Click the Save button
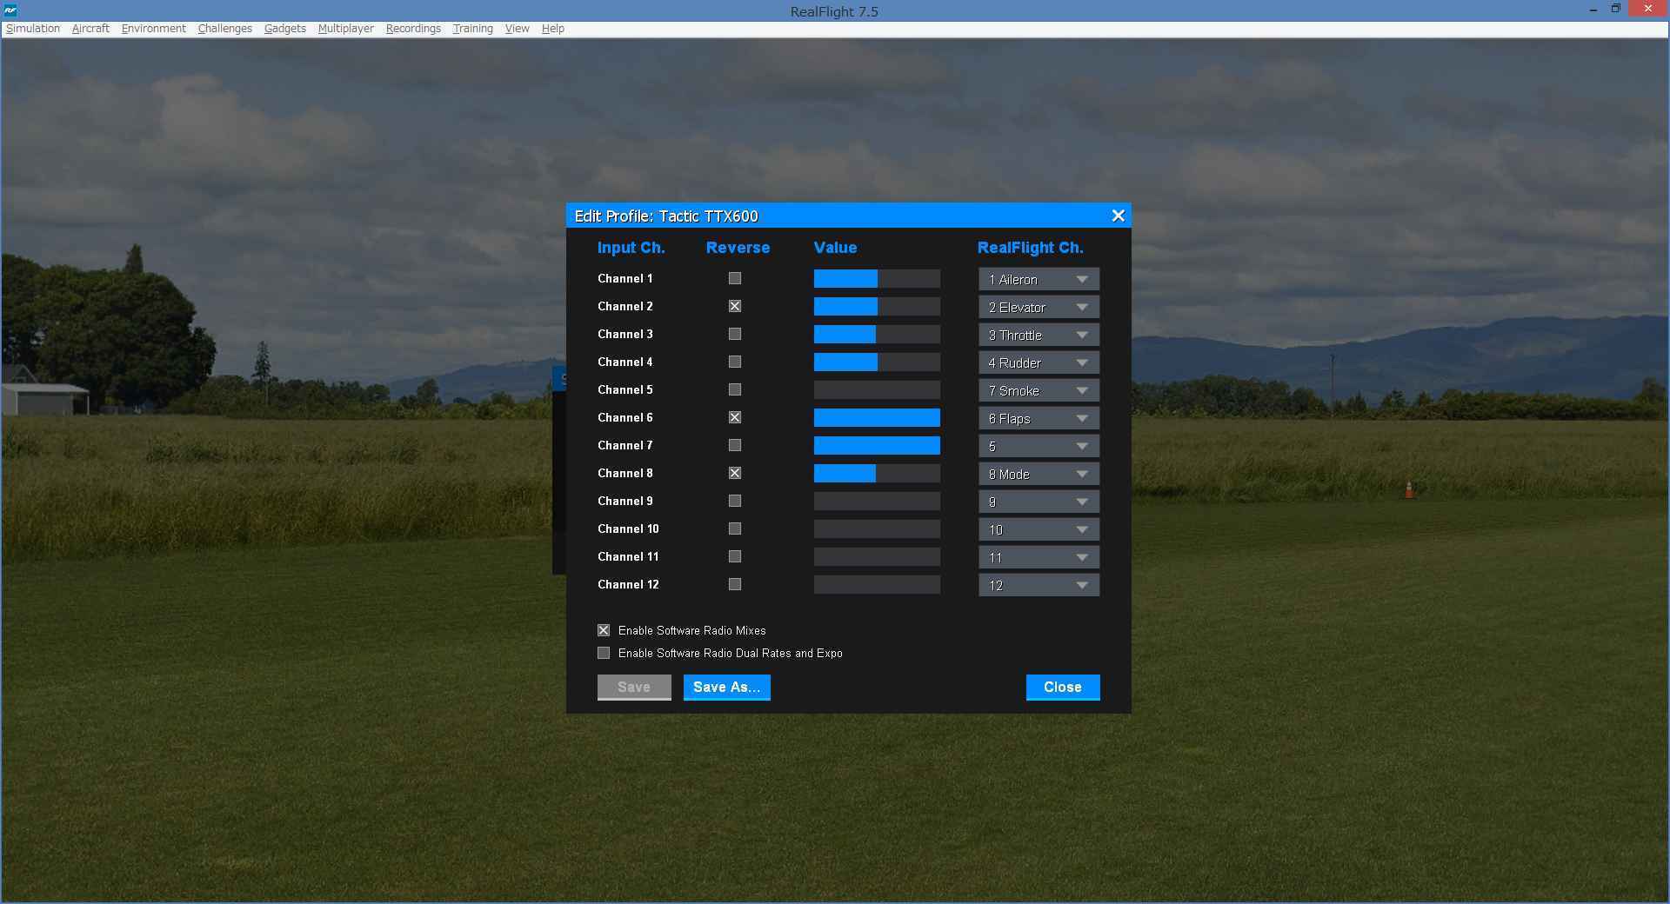This screenshot has height=904, width=1670. coord(634,687)
